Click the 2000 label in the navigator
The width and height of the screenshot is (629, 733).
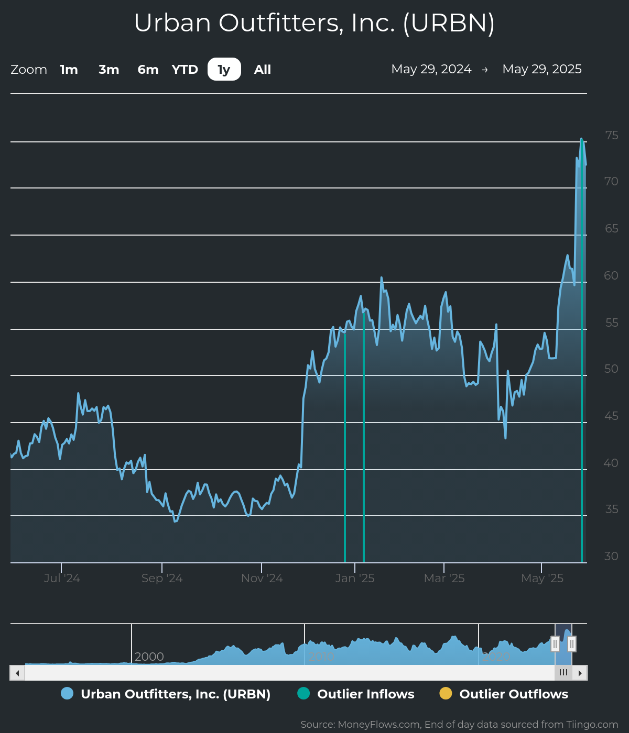coord(149,657)
